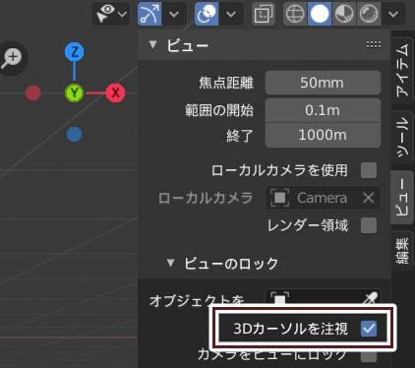Click the Y axis on navigation gizmo
The width and height of the screenshot is (415, 368).
coord(75,92)
